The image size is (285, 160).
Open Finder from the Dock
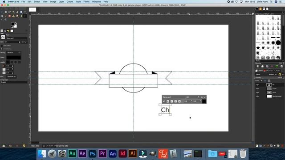(42, 154)
